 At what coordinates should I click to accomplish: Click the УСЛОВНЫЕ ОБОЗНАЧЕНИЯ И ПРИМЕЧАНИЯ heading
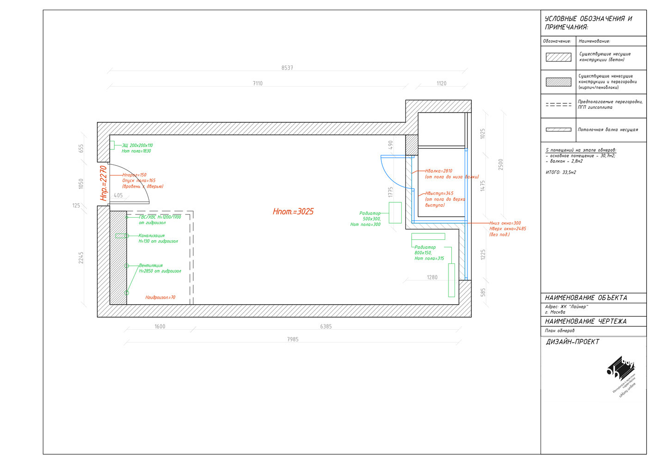[588, 23]
